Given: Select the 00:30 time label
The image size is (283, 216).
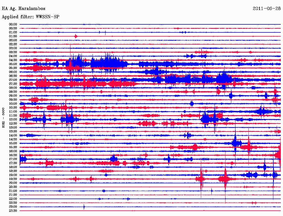Looking at the screenshot, I should click(13, 29).
